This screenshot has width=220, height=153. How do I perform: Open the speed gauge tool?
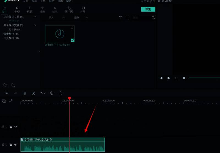(43, 93)
